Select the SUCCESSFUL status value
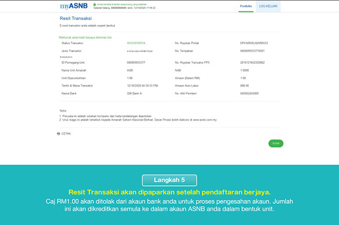The image size is (339, 225). [137, 43]
